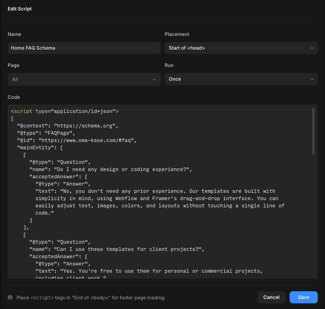Click the "@id" oma-kase.com line

(77, 140)
